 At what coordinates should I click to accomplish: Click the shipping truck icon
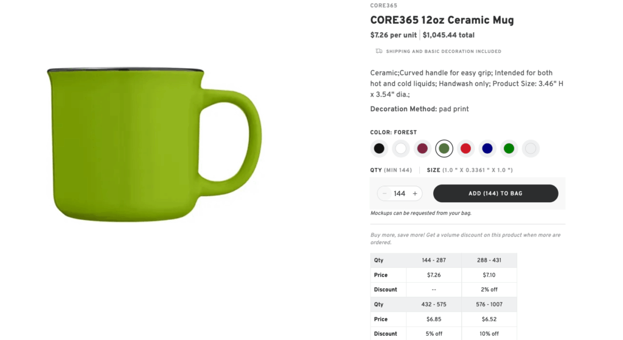(x=379, y=51)
